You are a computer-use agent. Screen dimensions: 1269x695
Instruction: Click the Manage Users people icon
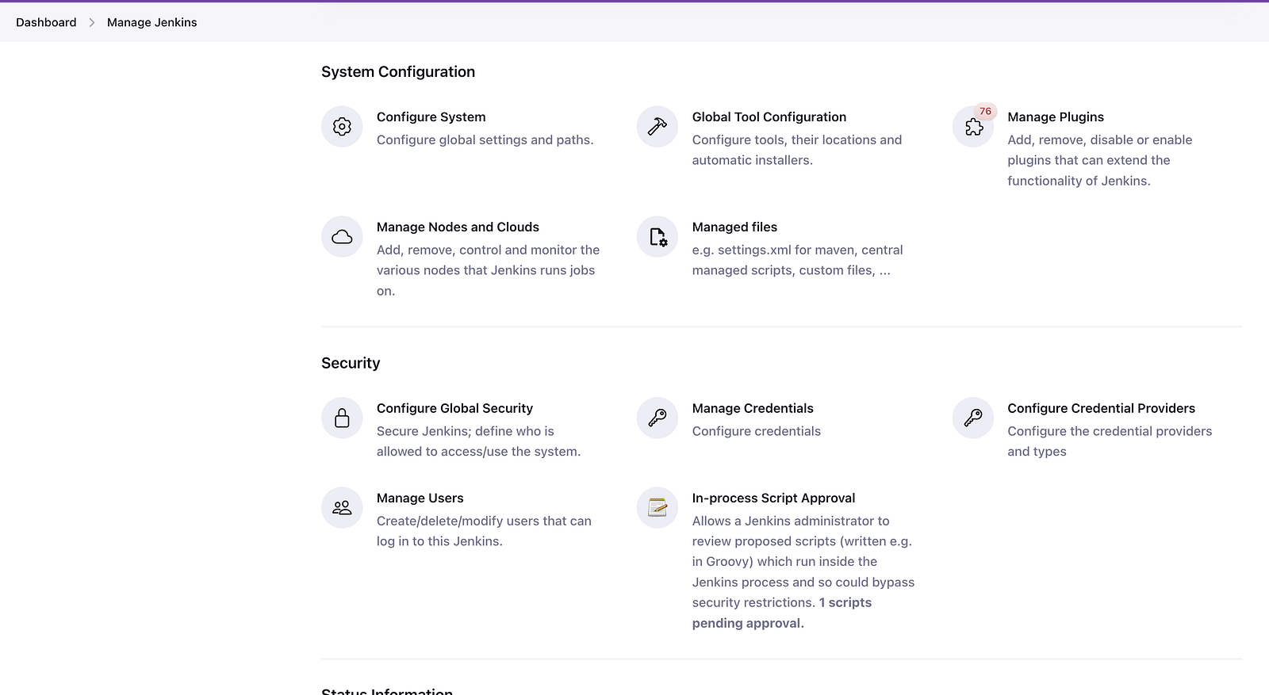(342, 507)
